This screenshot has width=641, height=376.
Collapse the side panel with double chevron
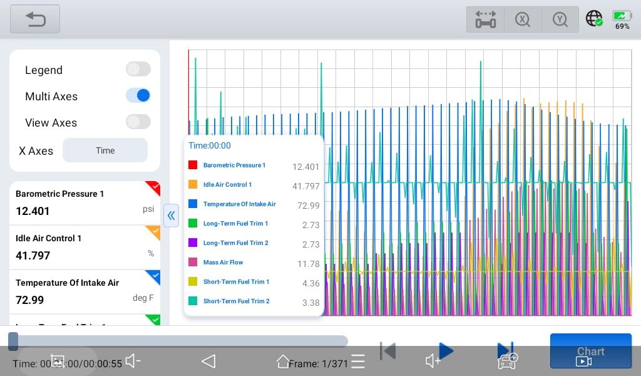click(x=171, y=216)
